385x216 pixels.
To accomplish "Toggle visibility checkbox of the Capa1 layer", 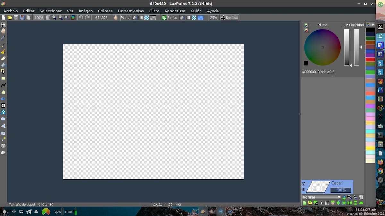I will tap(304, 184).
